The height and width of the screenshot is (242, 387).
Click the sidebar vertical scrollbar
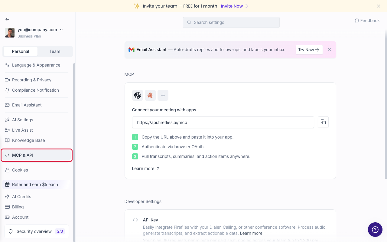click(x=74, y=152)
